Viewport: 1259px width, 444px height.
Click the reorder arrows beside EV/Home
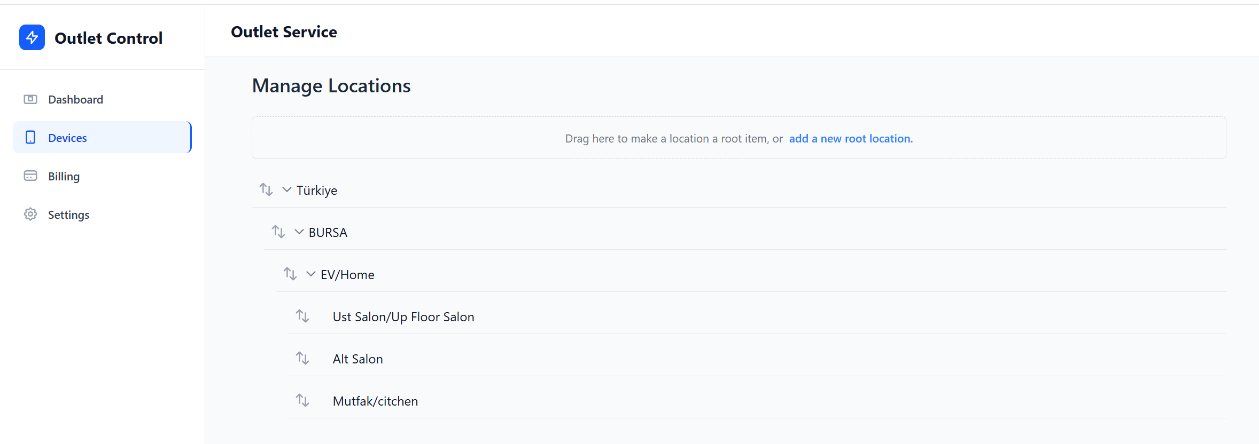coord(290,274)
